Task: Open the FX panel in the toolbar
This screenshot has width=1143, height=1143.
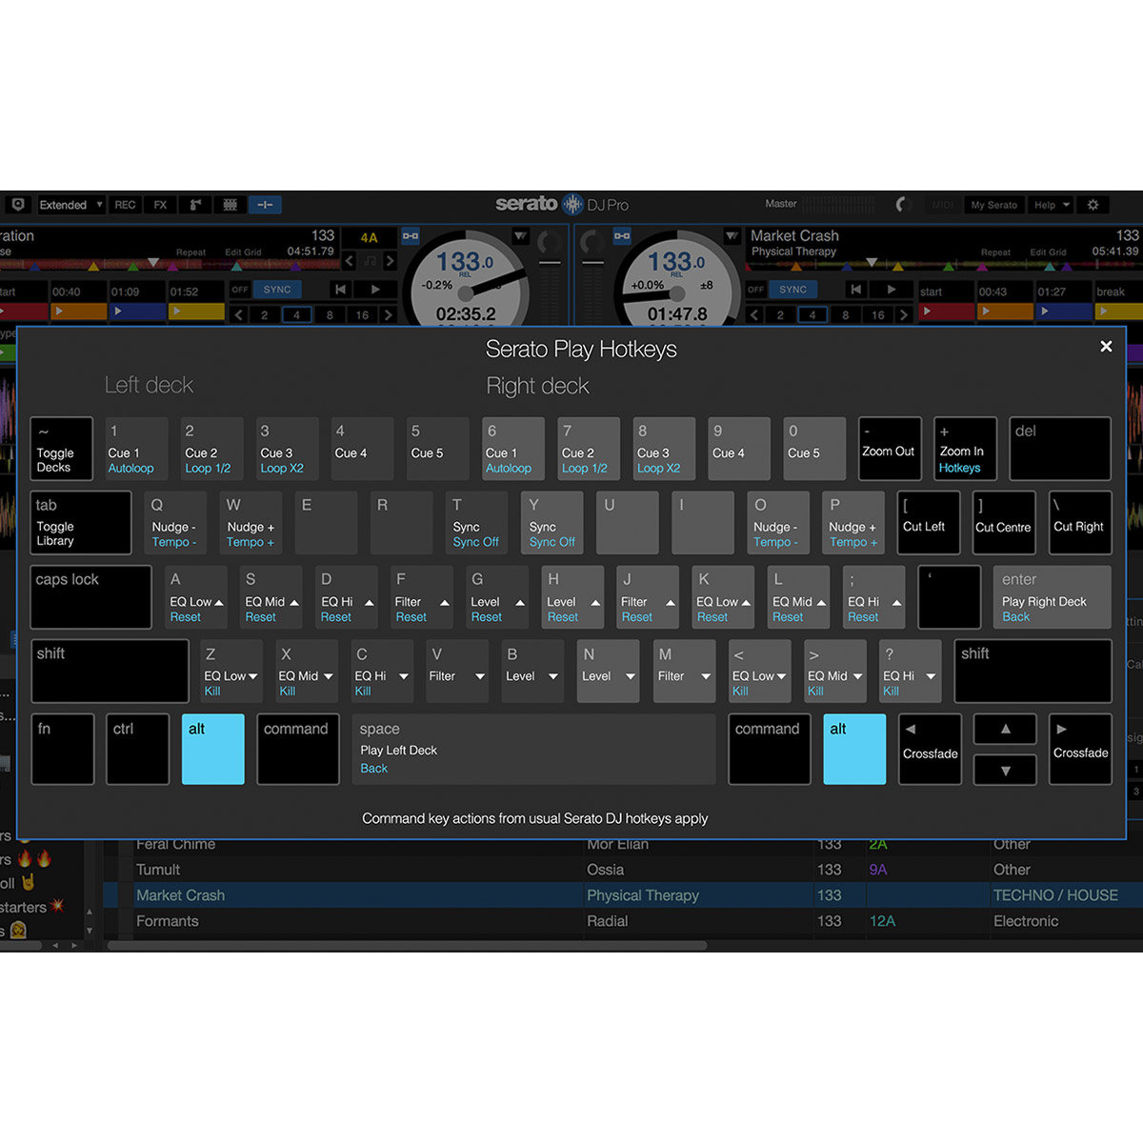Action: pos(160,205)
